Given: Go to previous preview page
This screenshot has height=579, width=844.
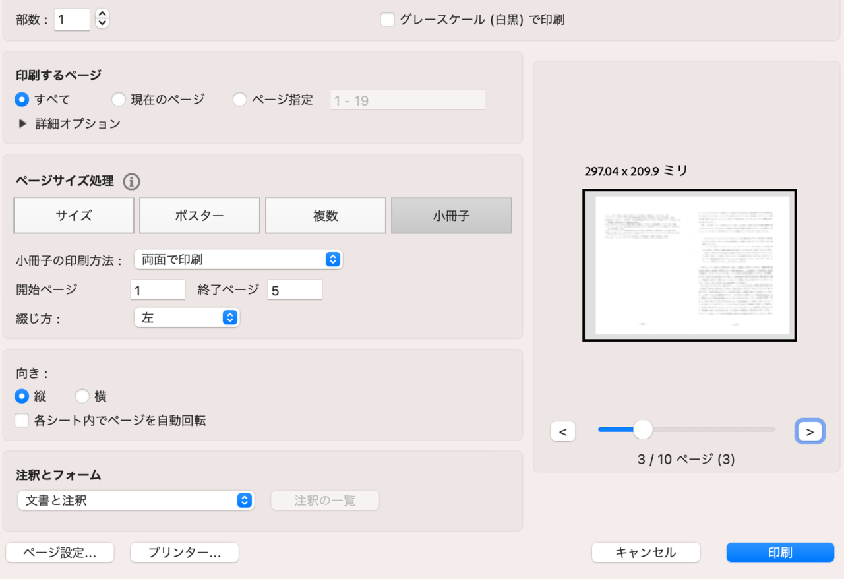Looking at the screenshot, I should pos(563,432).
